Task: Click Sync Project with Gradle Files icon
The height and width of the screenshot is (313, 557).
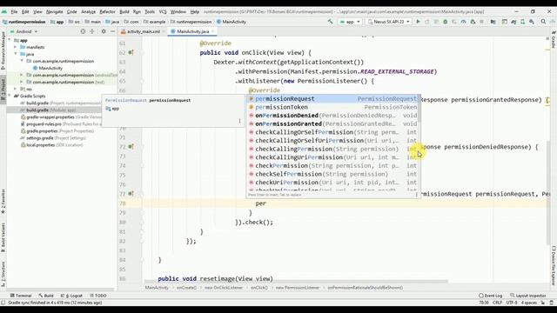Action: 513,22
